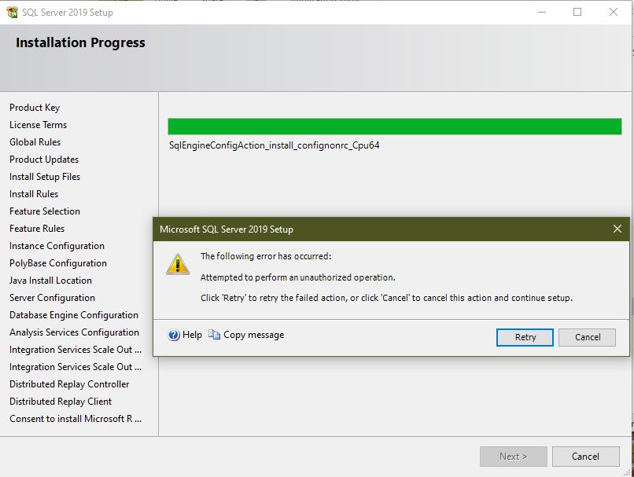Select the Install Setup Files step
This screenshot has height=477, width=634.
45,177
